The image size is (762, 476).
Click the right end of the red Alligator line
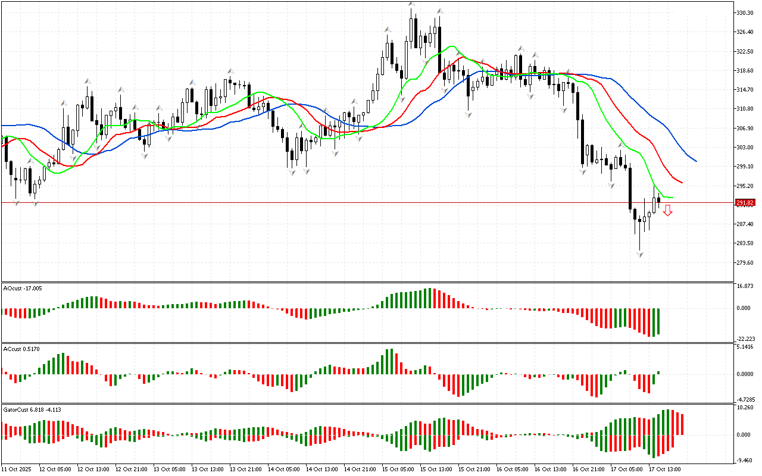pos(681,182)
